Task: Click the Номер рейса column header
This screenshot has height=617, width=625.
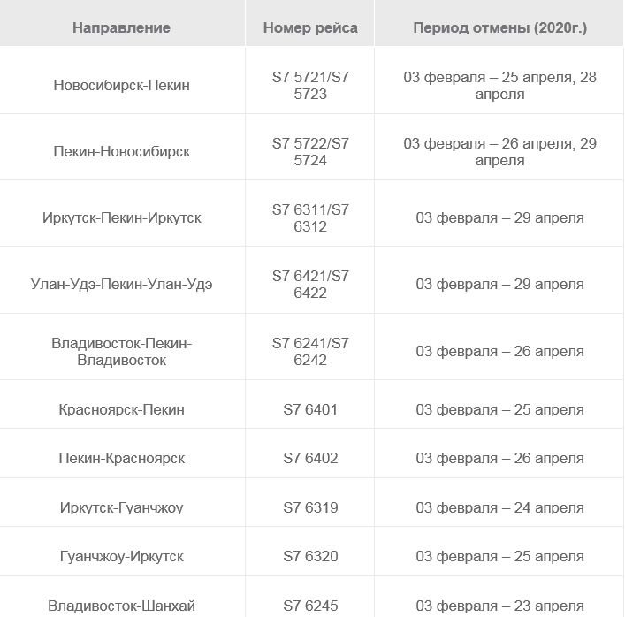Action: [310, 28]
